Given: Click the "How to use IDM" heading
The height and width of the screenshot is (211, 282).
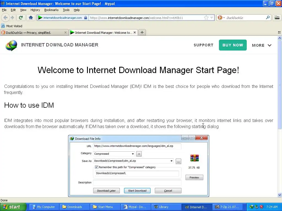Looking at the screenshot, I should pyautogui.click(x=29, y=105).
